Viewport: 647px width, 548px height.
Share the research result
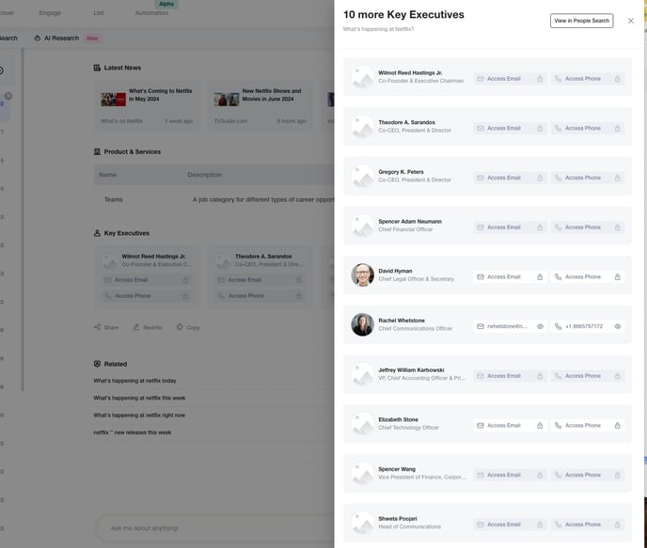(106, 327)
